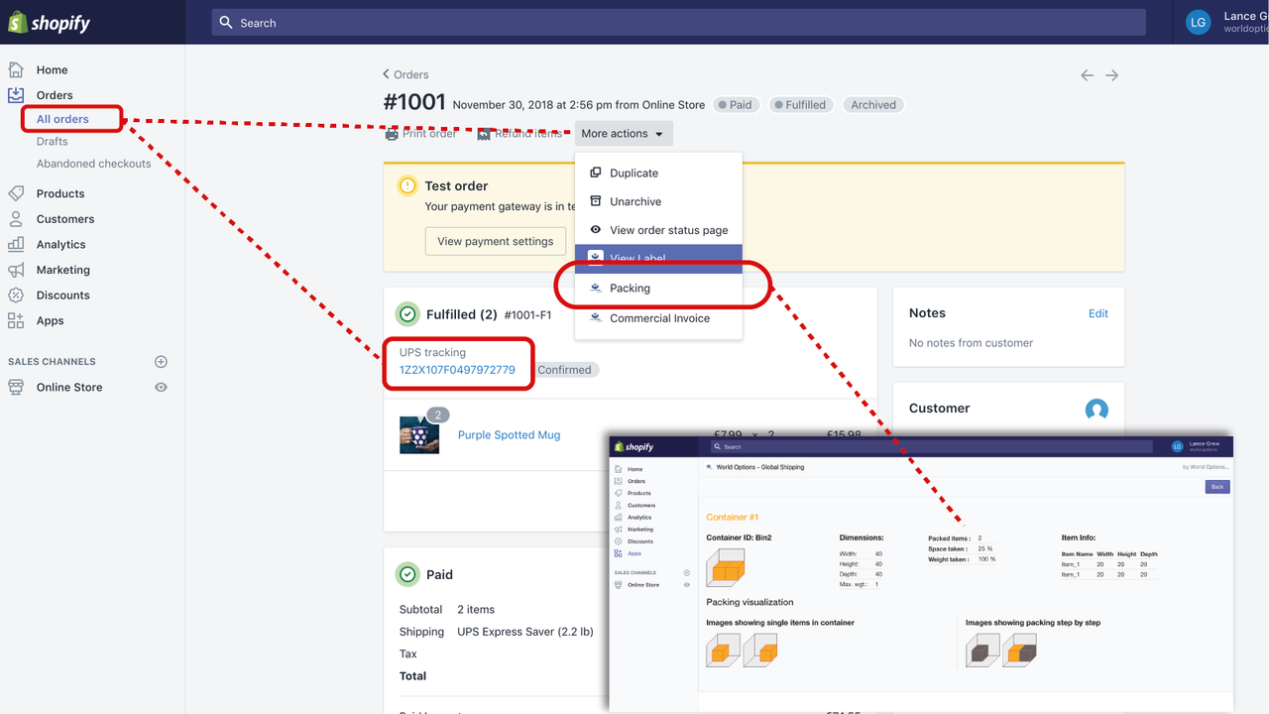1269x714 pixels.
Task: Click the Apps icon in the sidebar
Action: pyautogui.click(x=15, y=320)
